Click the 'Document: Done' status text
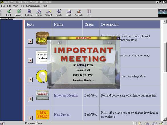Image resolution: width=167 pixels, height=125 pixels. pyautogui.click(x=34, y=123)
